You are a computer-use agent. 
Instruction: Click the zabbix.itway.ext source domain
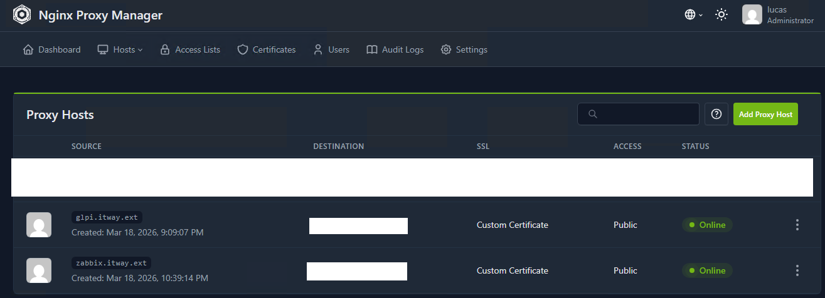click(x=112, y=263)
